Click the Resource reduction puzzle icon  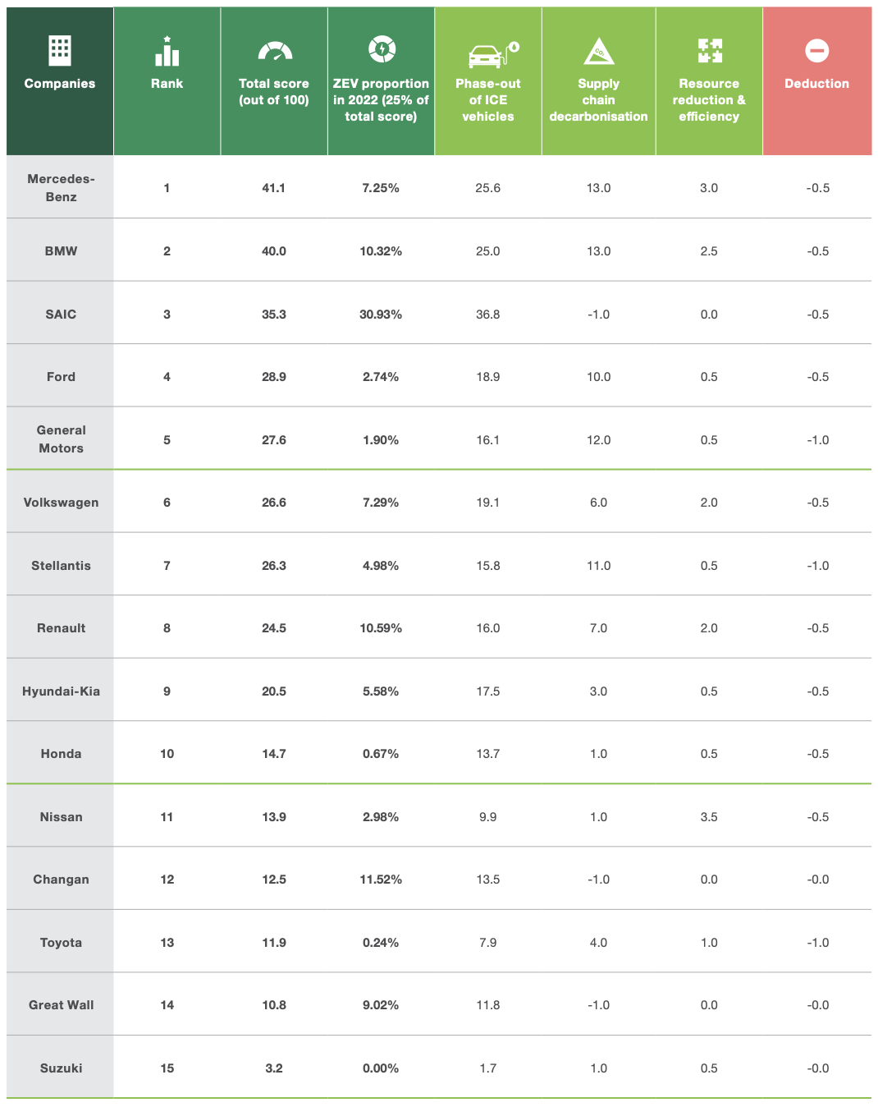[x=710, y=51]
